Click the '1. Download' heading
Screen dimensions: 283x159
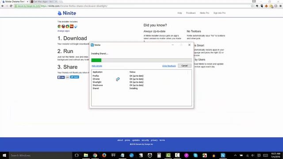pyautogui.click(x=72, y=38)
